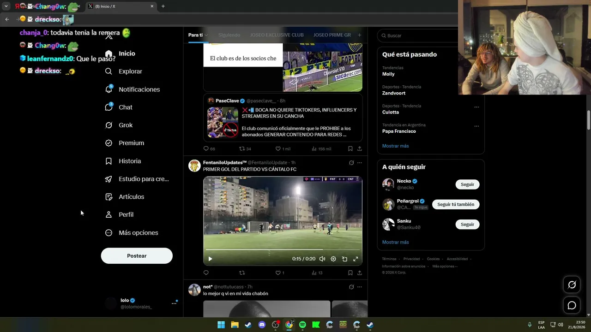Expand the video to fullscreen
Screen dimensions: 591x332
[x=356, y=259]
